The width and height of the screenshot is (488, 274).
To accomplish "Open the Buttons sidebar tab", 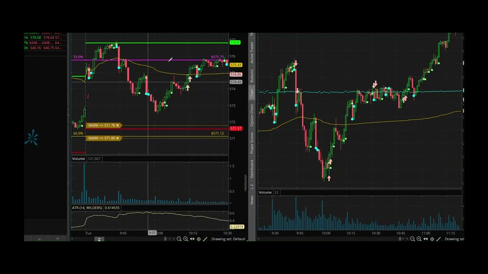I will (x=252, y=76).
